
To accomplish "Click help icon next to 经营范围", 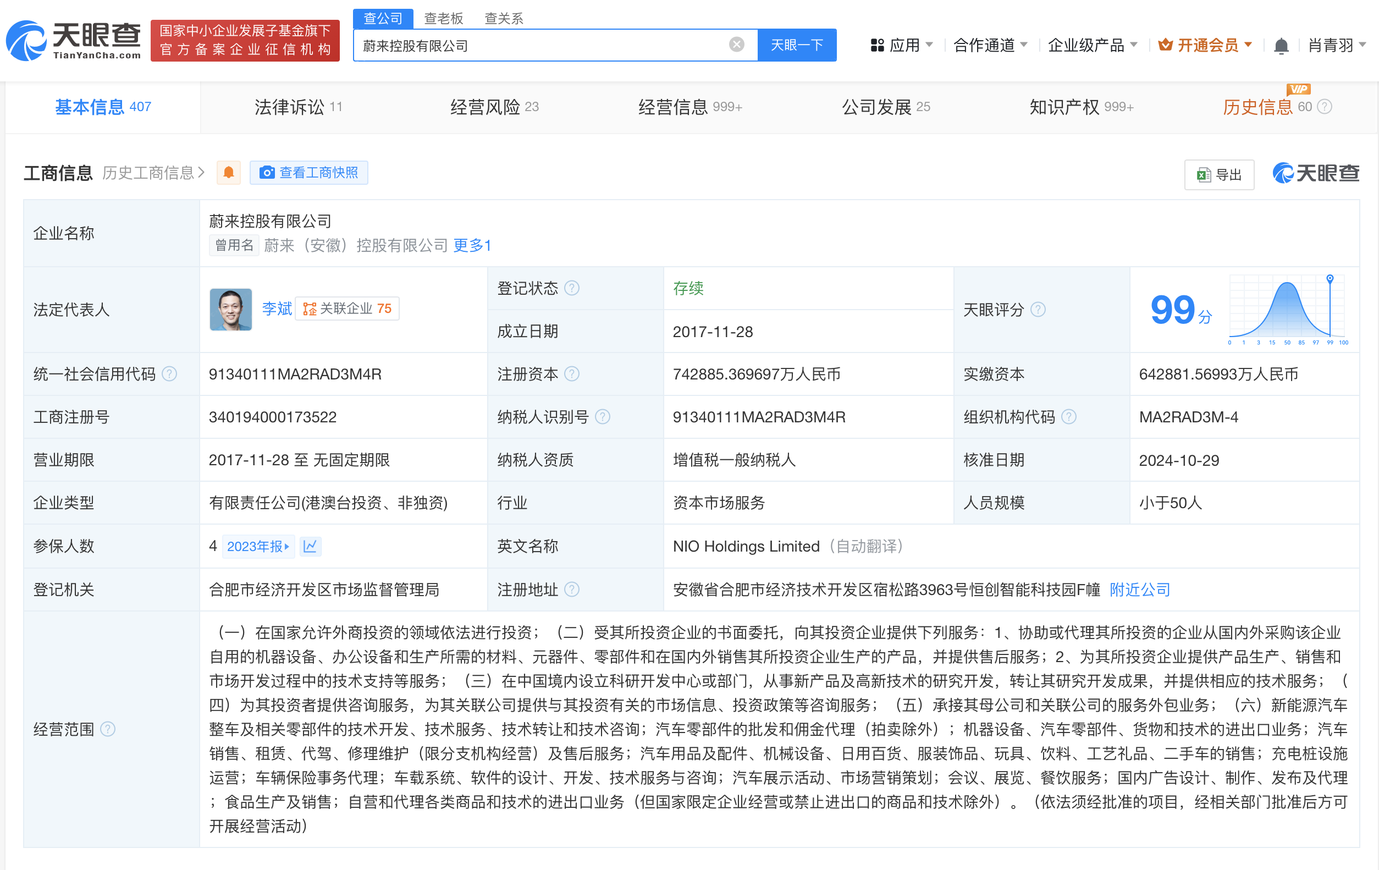I will click(108, 729).
